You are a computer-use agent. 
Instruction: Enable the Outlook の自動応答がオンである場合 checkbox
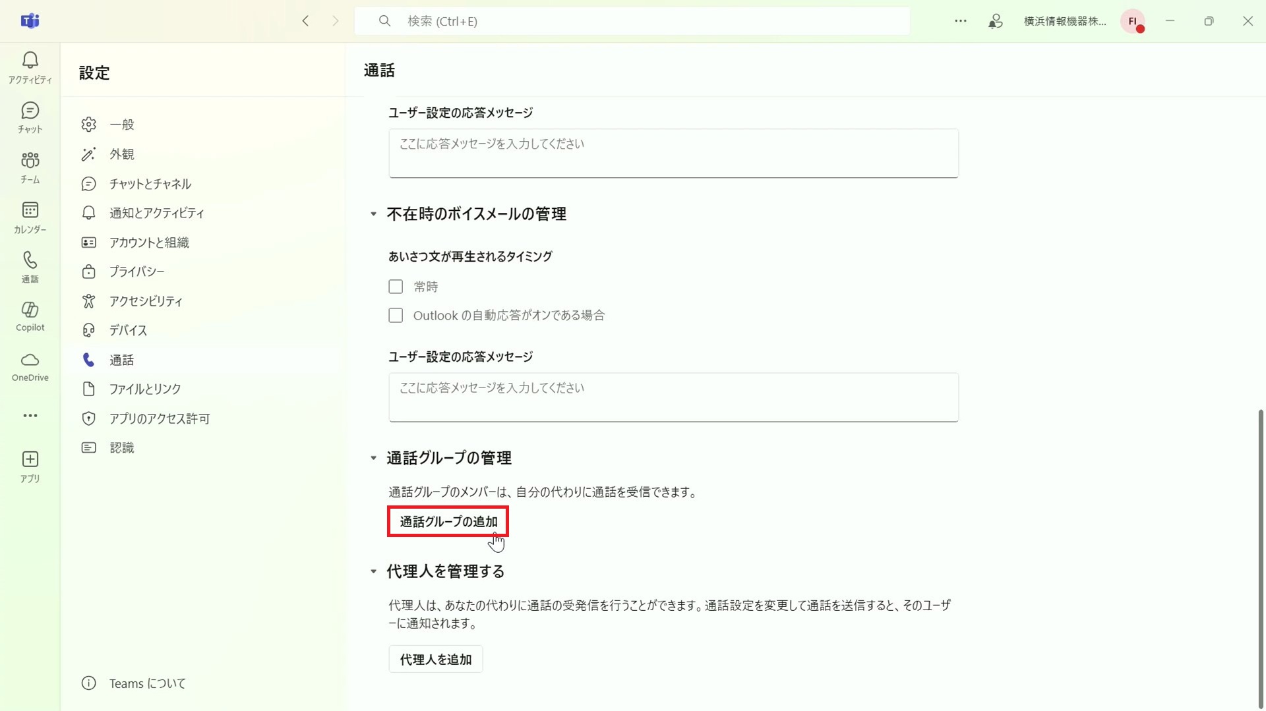tap(396, 316)
